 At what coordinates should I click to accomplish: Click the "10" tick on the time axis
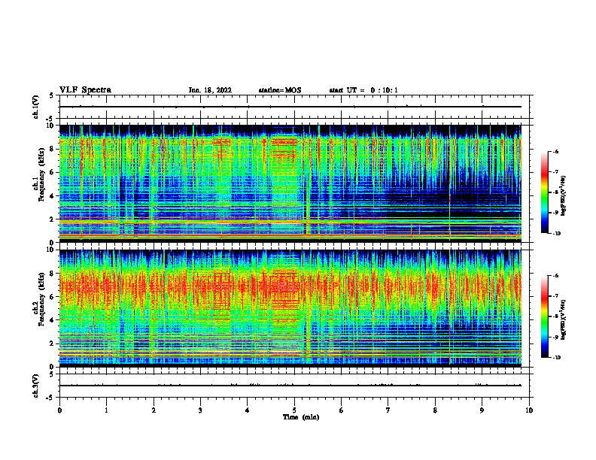pos(529,410)
